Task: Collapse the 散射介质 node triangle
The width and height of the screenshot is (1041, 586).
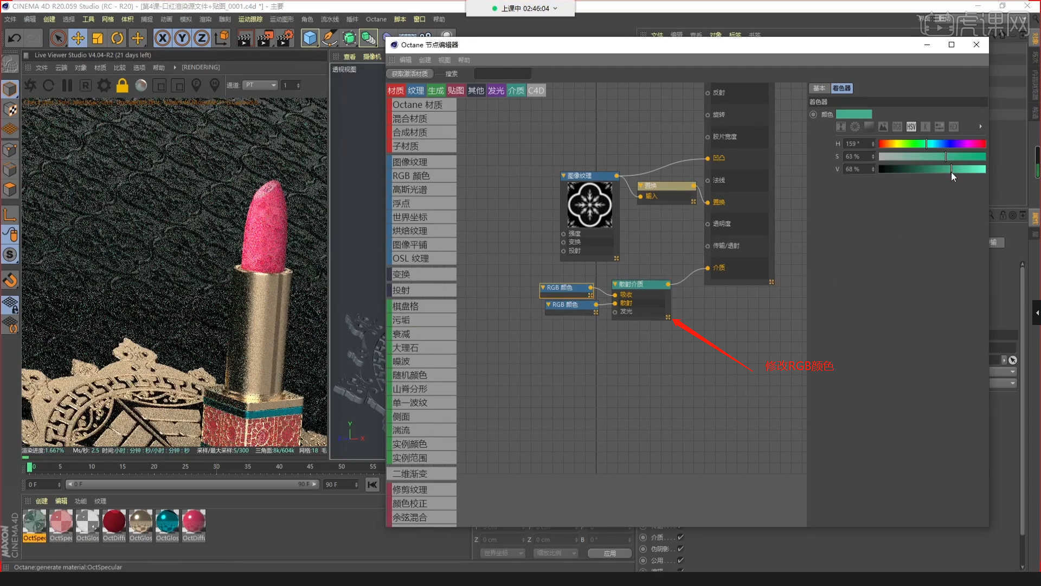Action: click(615, 284)
